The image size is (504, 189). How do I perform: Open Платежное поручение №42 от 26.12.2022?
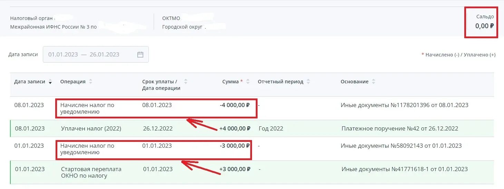pyautogui.click(x=400, y=129)
